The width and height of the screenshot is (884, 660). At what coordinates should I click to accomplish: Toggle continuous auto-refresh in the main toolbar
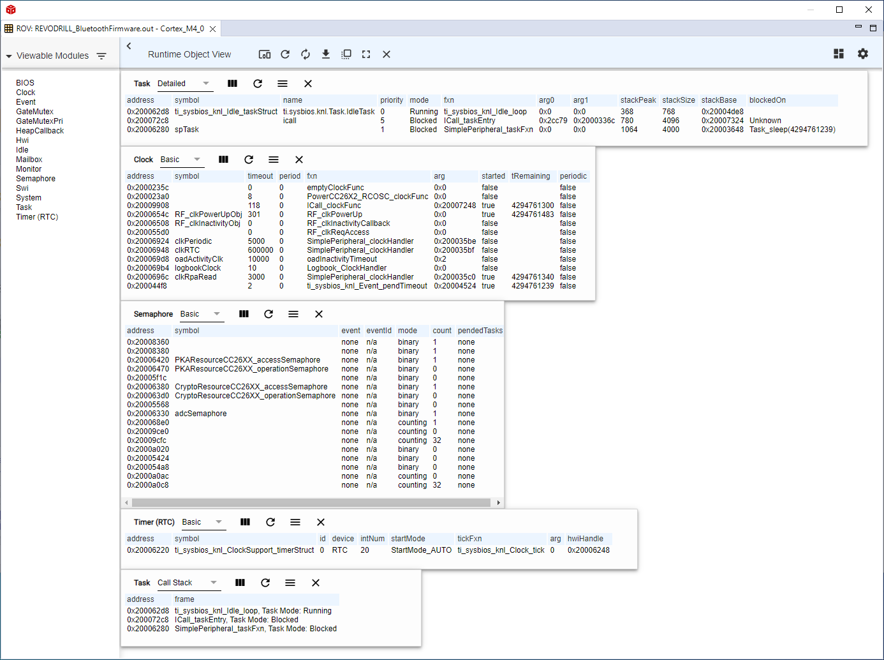tap(306, 55)
